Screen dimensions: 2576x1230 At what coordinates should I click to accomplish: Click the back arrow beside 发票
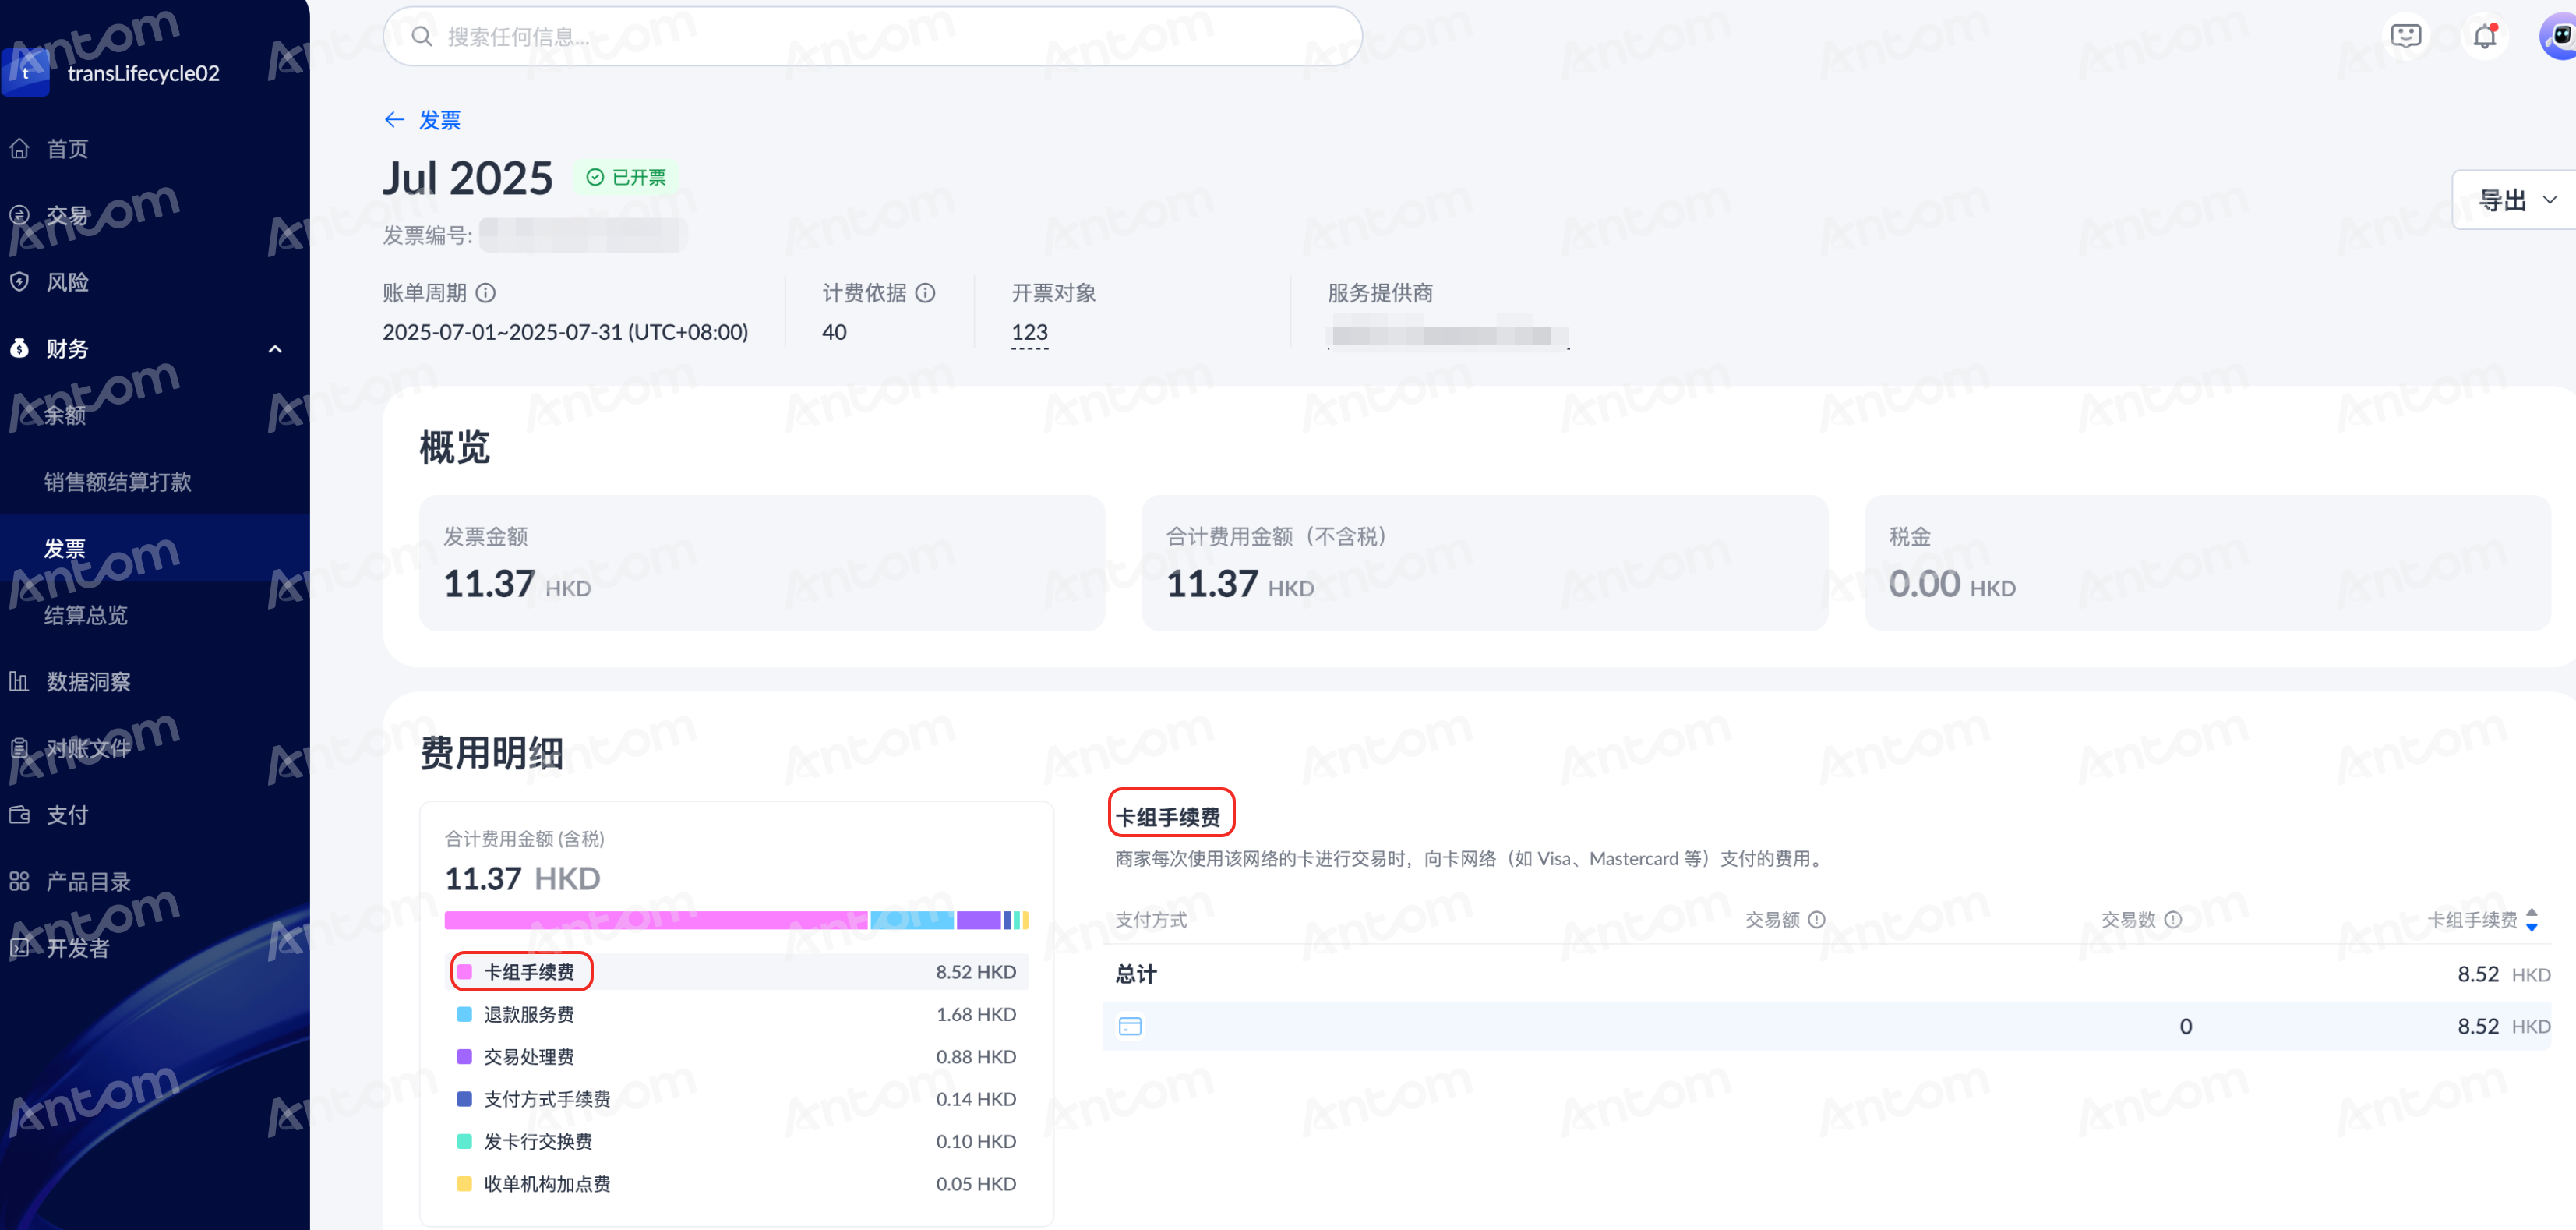coord(394,120)
